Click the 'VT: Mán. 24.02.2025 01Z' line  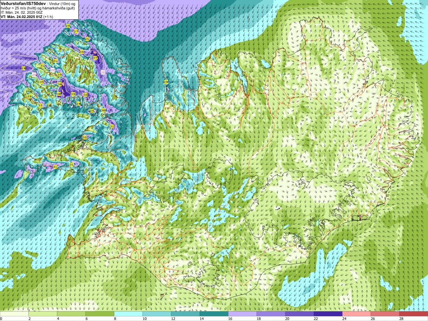pos(21,16)
